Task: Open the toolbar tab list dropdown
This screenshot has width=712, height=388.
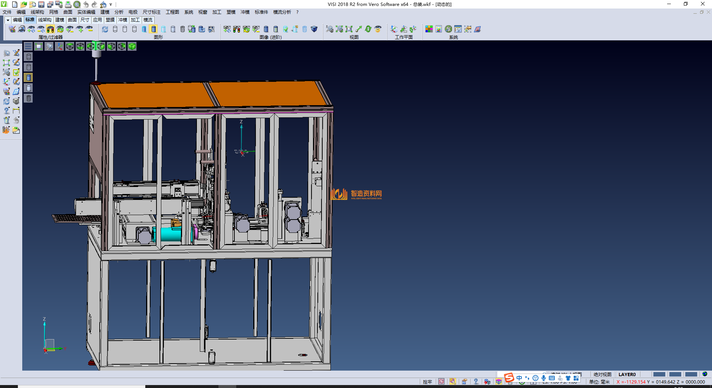Action: coord(8,20)
